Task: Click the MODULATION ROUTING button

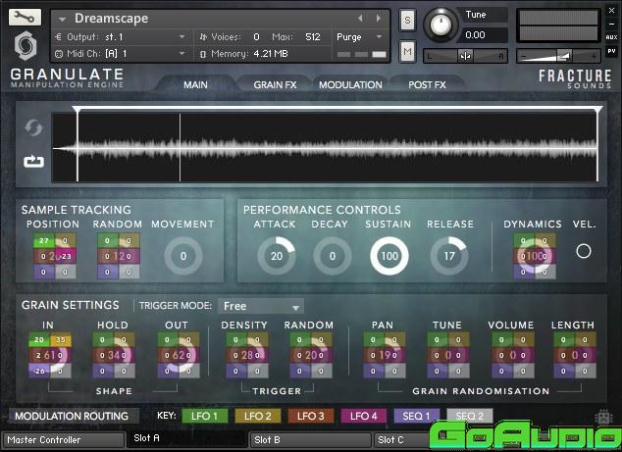Action: 73,416
